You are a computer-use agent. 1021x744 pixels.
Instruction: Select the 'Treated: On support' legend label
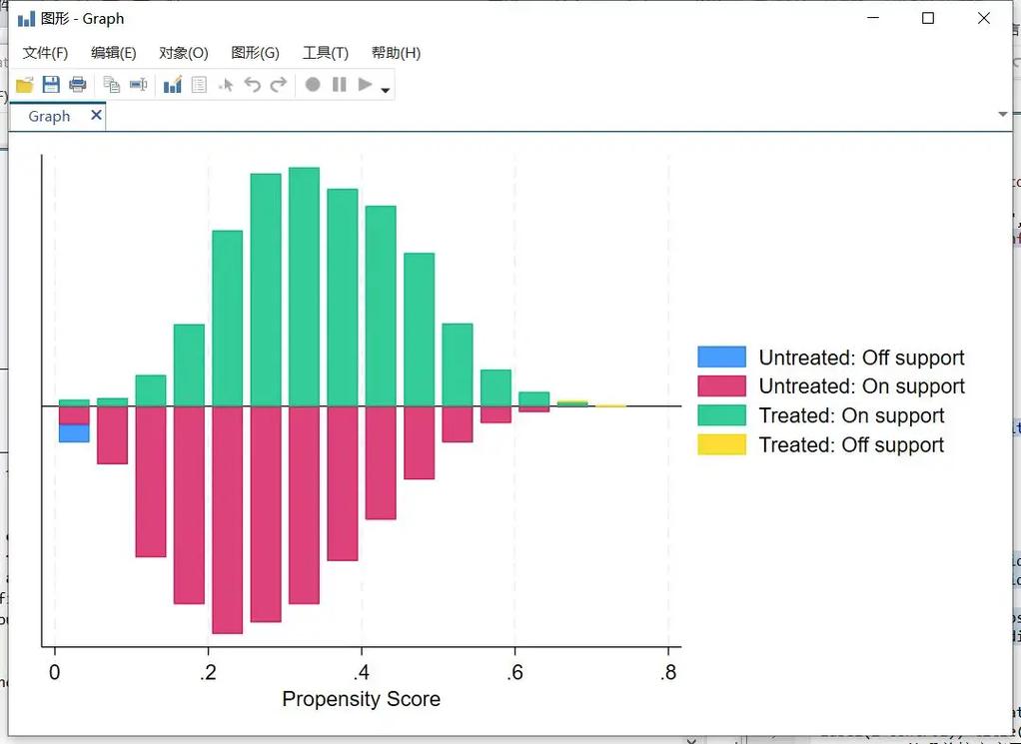tap(852, 415)
